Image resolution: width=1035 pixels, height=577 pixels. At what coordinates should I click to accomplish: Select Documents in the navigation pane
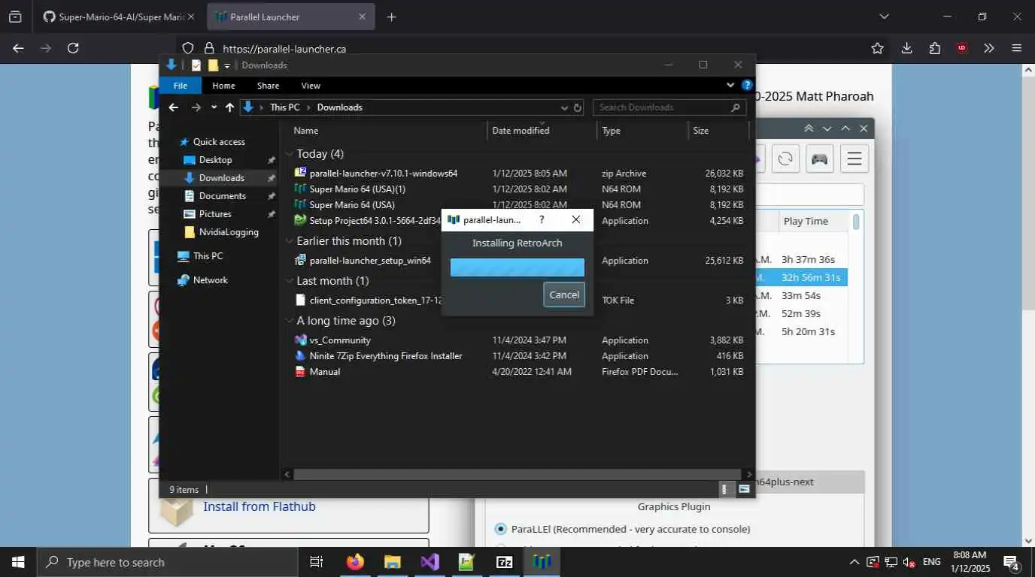click(222, 195)
